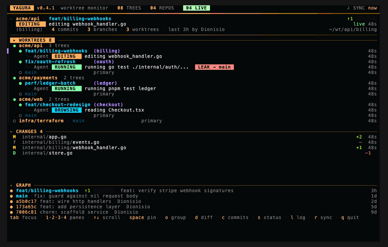Click the BROWSING badge for Checkout.tsx
388x247 pixels.
click(67, 110)
